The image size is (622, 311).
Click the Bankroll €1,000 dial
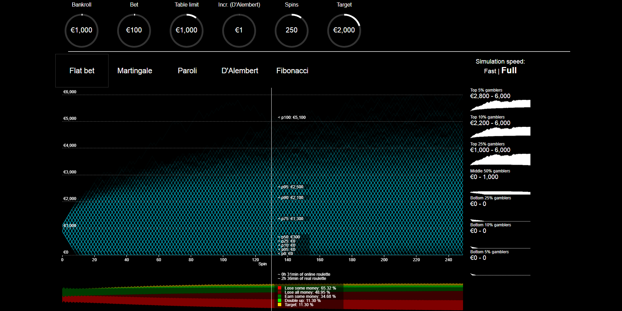point(82,30)
